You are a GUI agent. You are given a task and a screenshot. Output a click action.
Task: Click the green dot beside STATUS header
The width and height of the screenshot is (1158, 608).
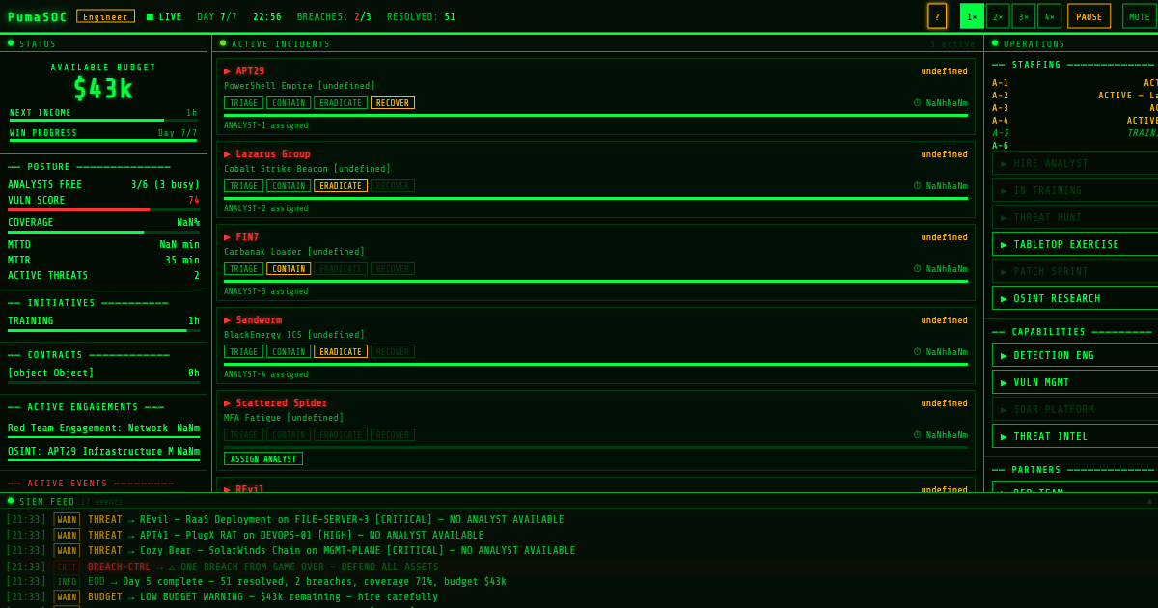point(11,43)
